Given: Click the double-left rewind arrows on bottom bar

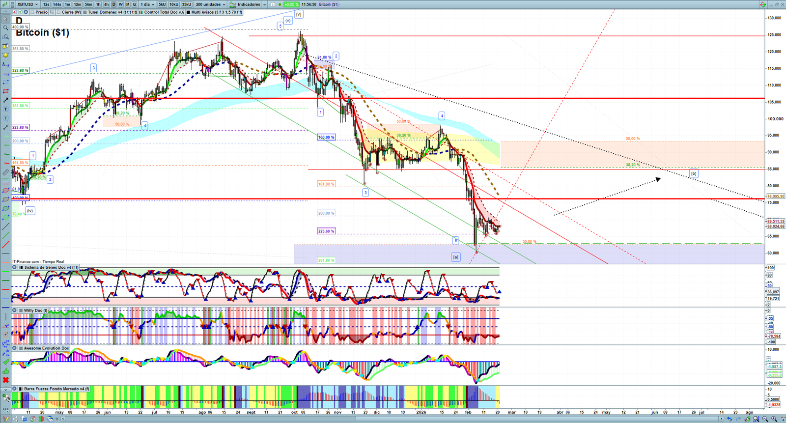Looking at the screenshot, I should [57, 419].
